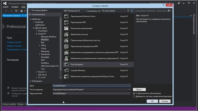The image size is (198, 111).
Task: Collapse the installed section
Action: tap(30, 14)
